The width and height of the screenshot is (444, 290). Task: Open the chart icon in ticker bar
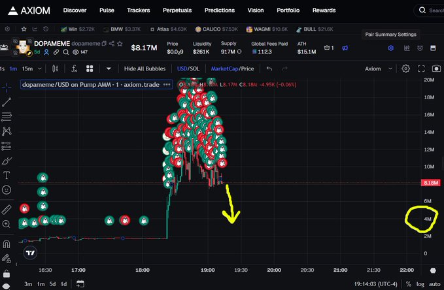tap(35, 29)
